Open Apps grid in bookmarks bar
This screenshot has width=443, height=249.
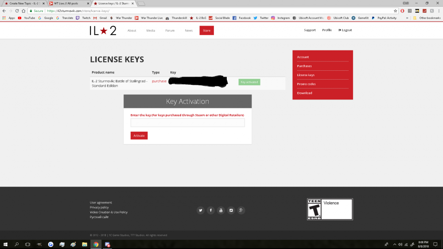tap(9, 18)
